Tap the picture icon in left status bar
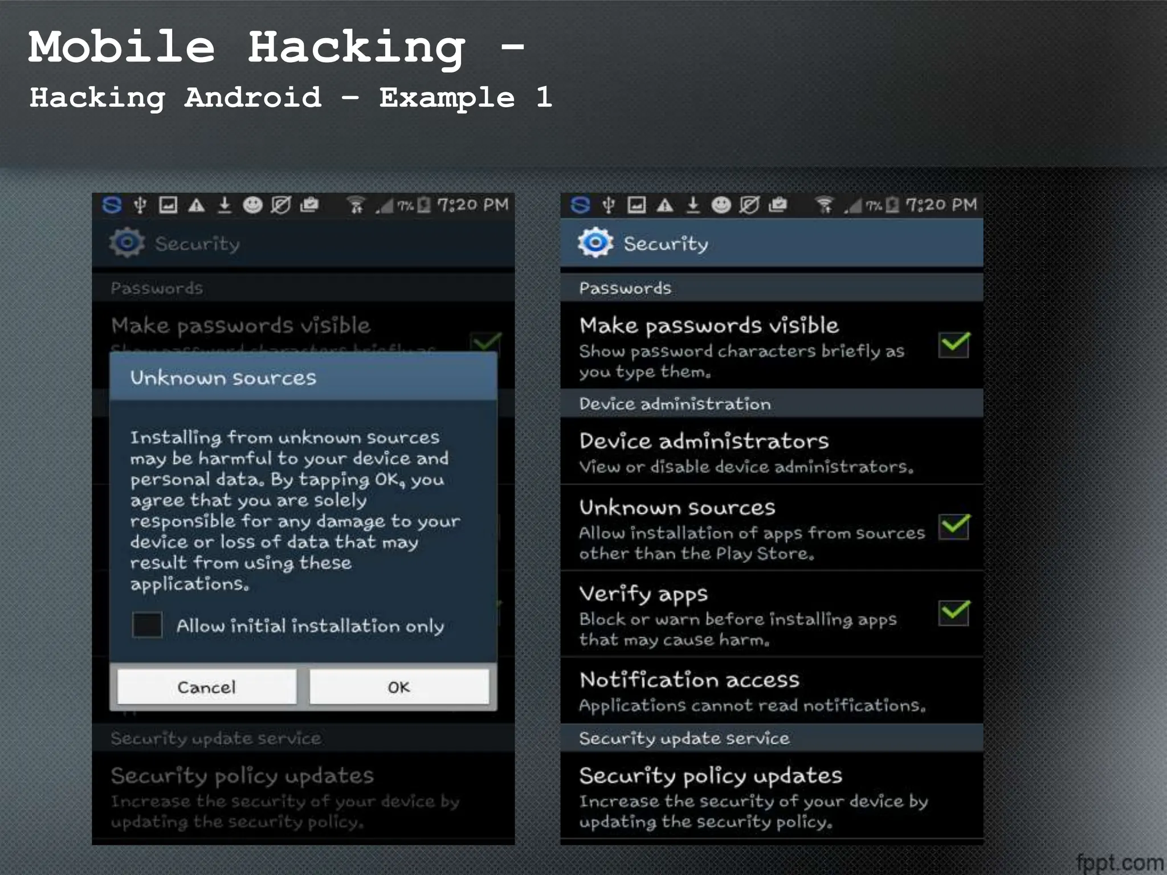 click(168, 205)
